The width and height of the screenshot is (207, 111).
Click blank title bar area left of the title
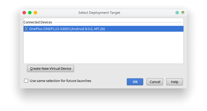click(58, 13)
